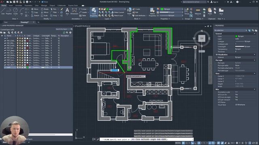Open the No selection dropdown in Properties palette

(x=231, y=31)
